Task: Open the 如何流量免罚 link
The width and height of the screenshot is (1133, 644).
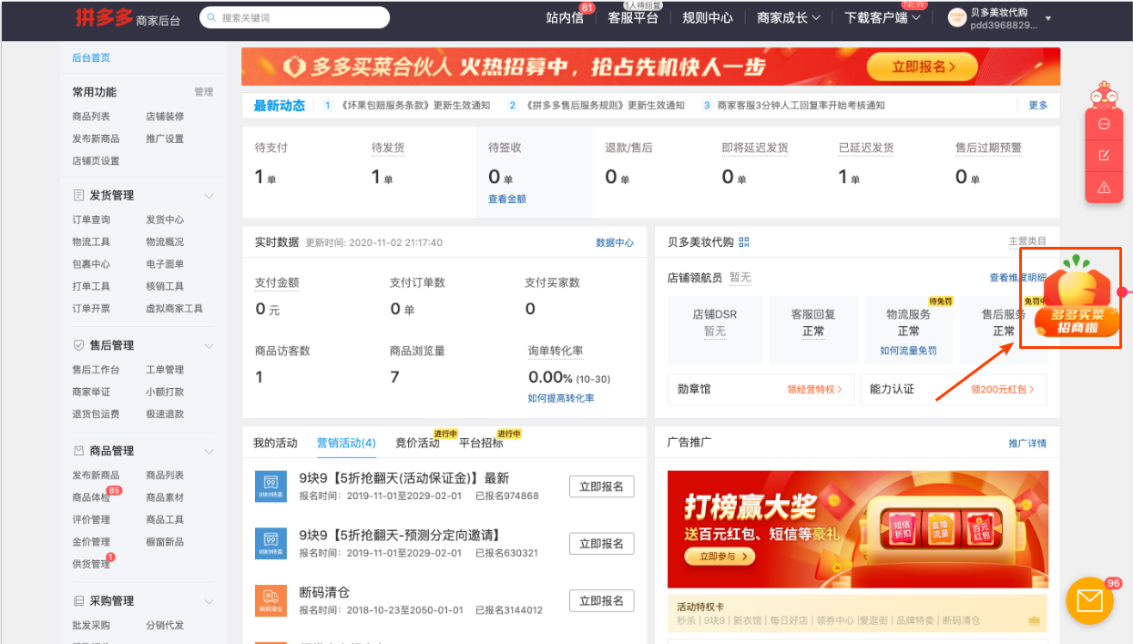Action: coord(908,350)
